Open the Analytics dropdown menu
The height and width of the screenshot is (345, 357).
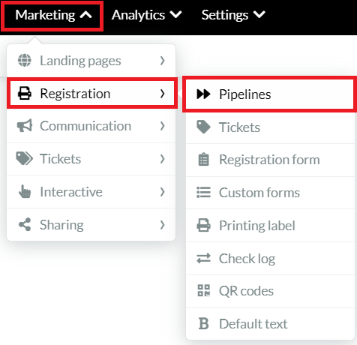[146, 15]
